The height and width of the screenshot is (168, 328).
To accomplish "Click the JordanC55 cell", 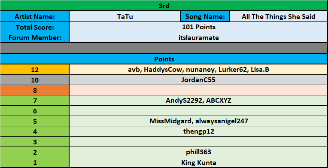I will coord(198,80).
